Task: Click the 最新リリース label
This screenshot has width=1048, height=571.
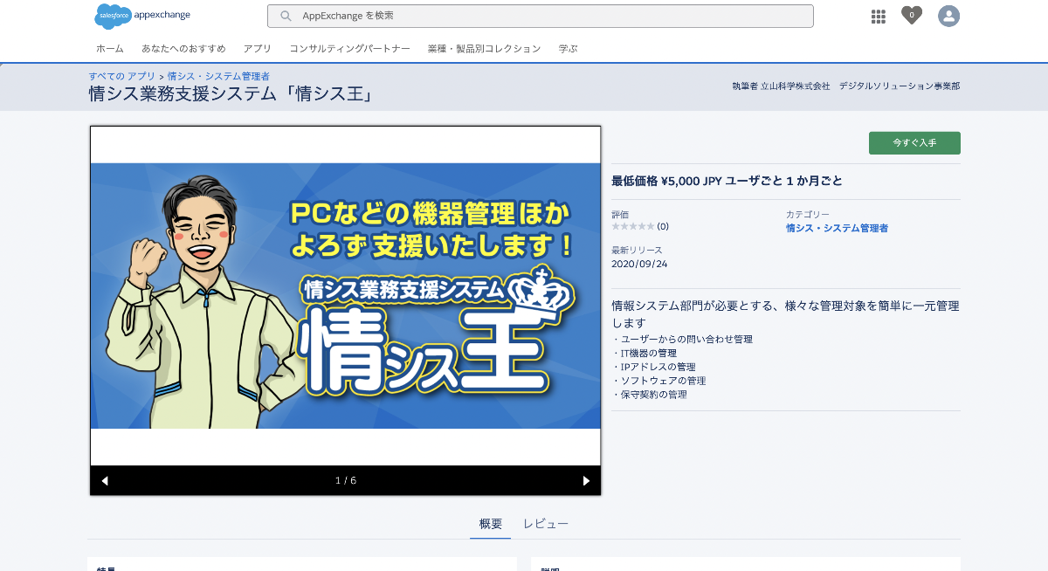Action: [637, 251]
